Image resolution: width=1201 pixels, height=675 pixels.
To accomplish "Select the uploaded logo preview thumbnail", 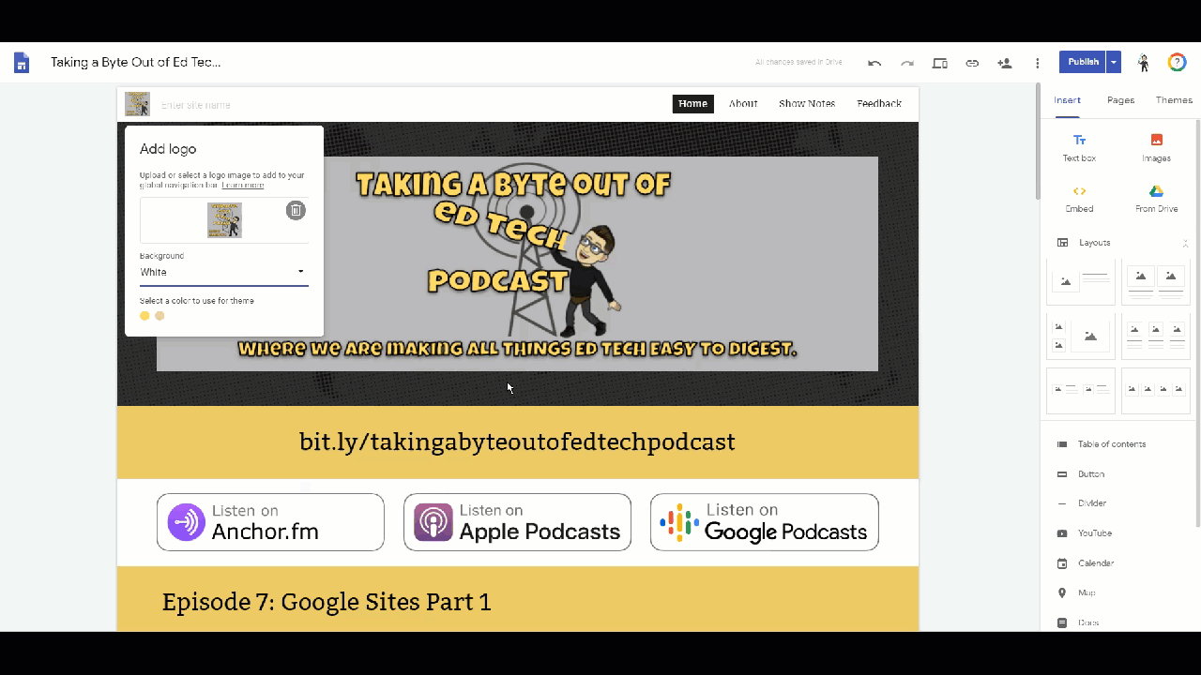I will click(224, 220).
